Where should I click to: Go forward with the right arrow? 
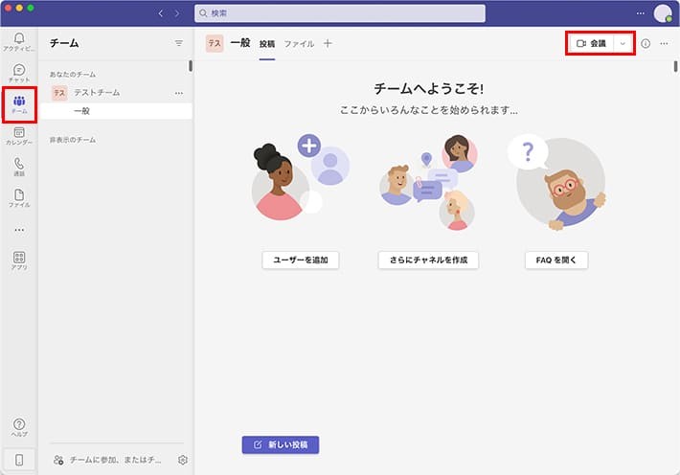(177, 13)
